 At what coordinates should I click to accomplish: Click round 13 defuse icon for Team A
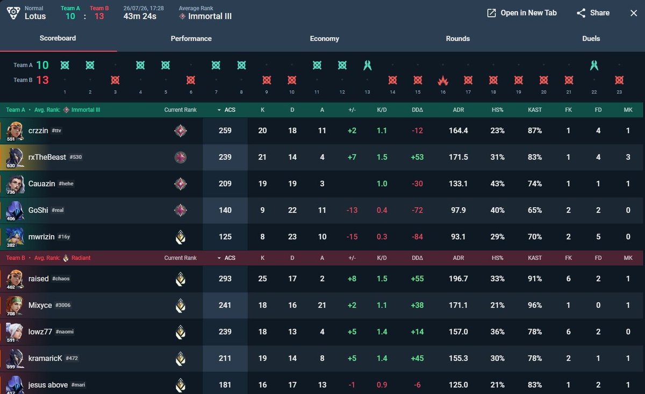tap(367, 65)
